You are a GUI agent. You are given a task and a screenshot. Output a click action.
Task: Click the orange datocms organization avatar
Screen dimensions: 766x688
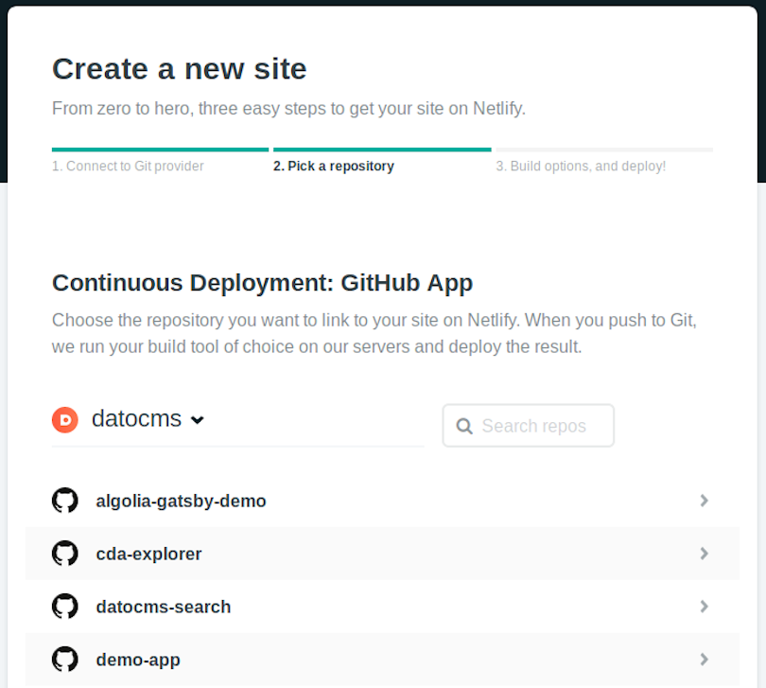coord(65,419)
